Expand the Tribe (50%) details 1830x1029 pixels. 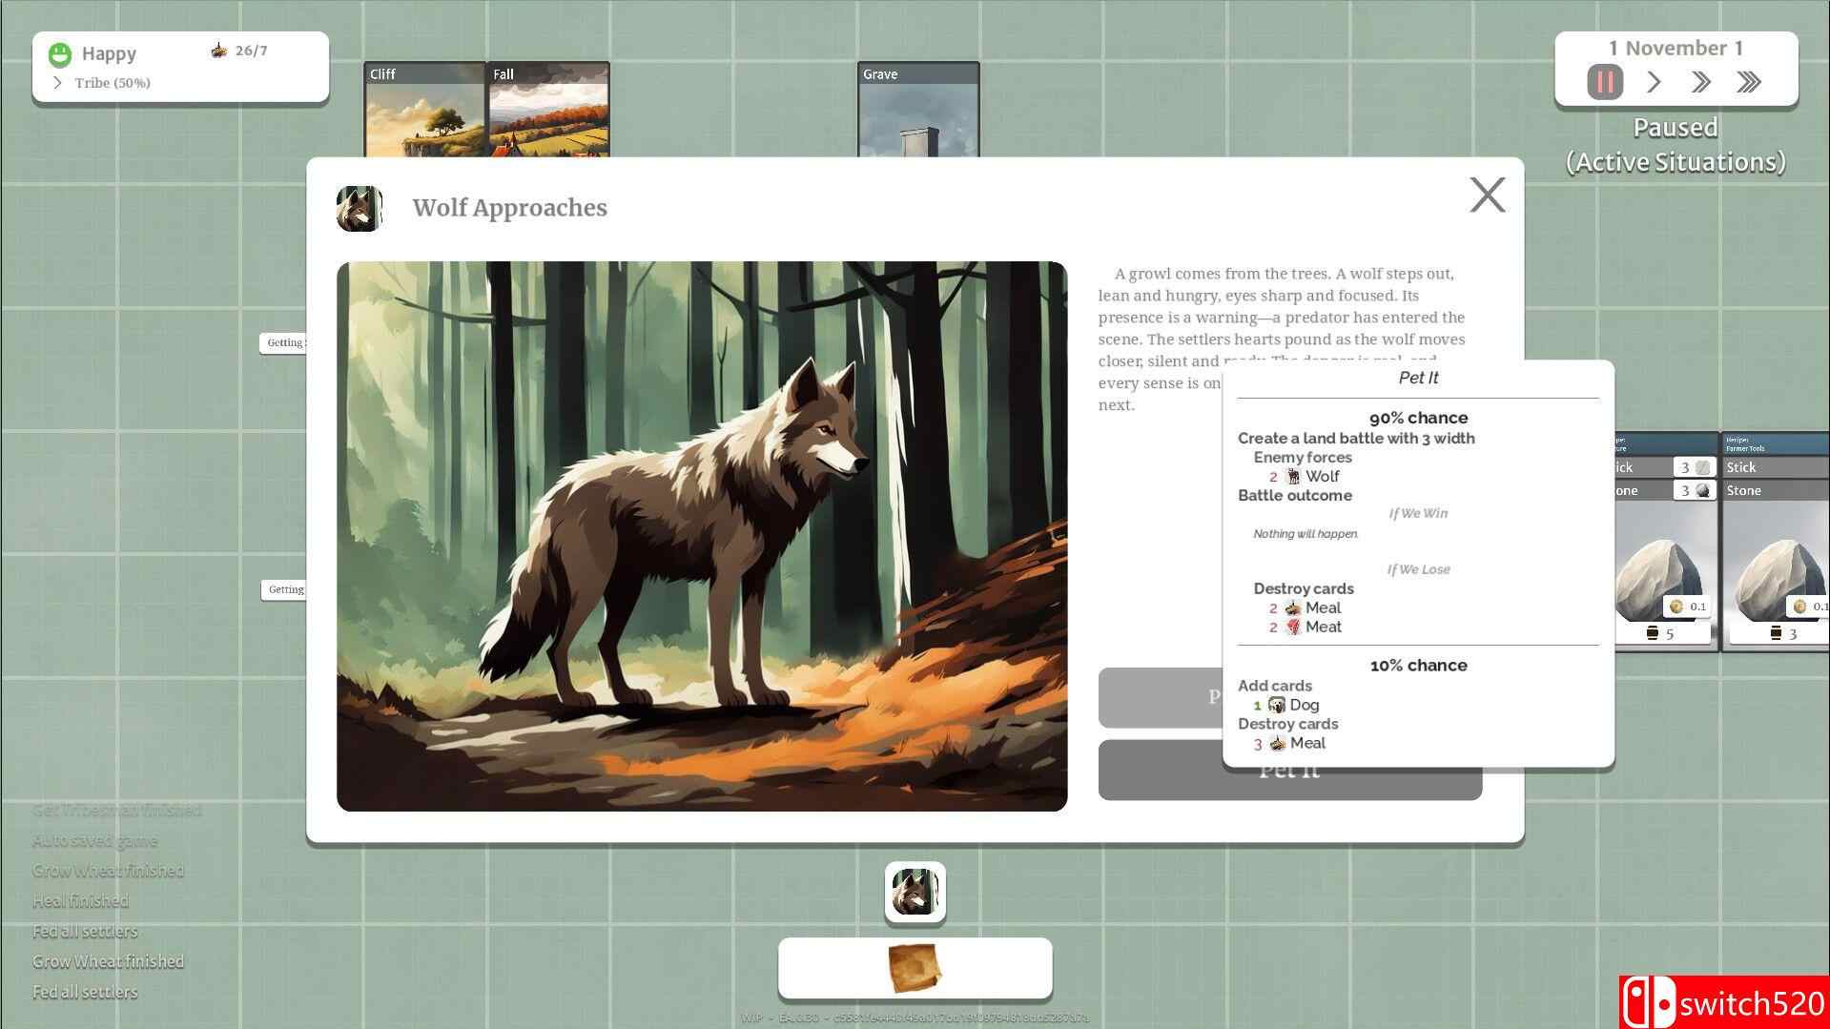click(58, 83)
